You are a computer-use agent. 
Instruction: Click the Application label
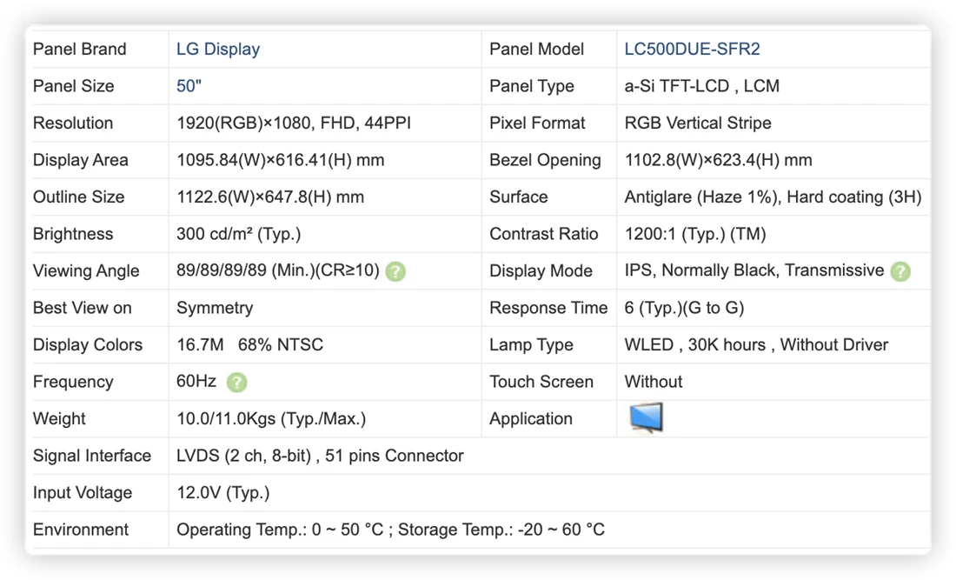coord(531,419)
